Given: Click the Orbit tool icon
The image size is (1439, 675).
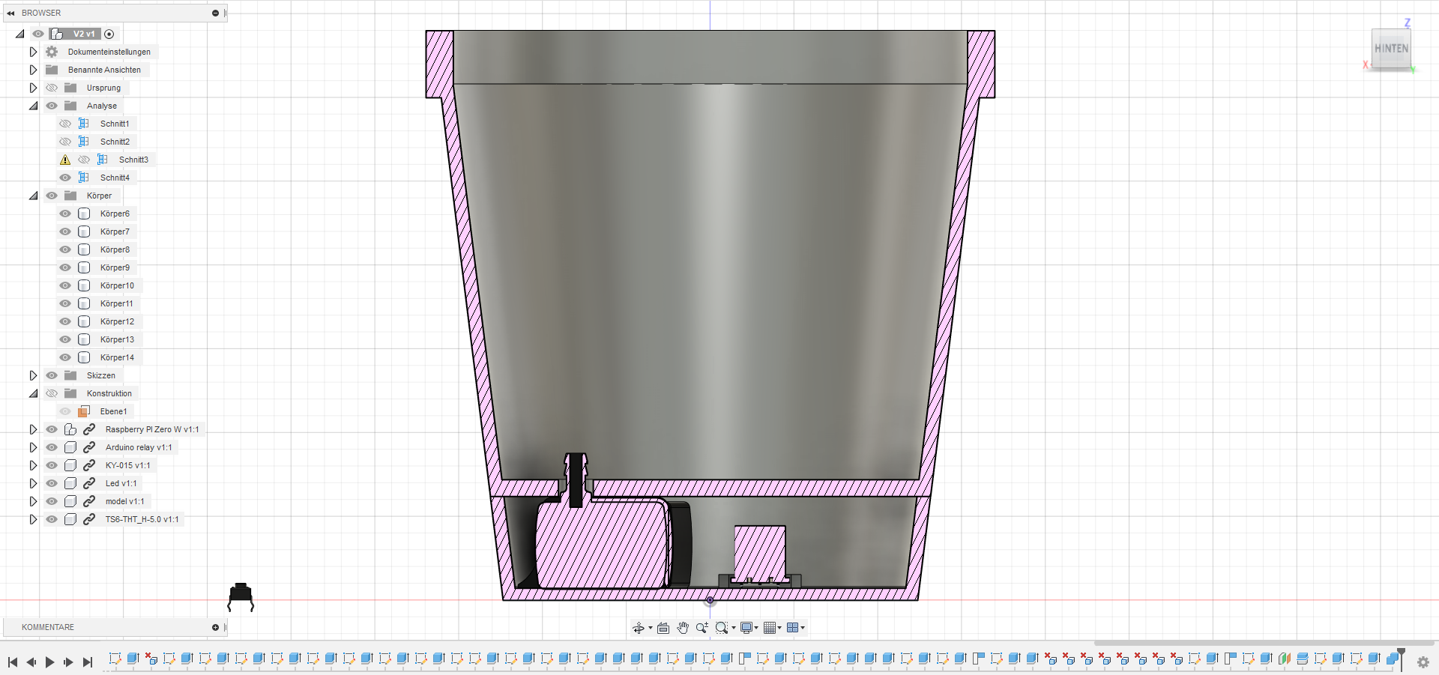Looking at the screenshot, I should click(638, 628).
